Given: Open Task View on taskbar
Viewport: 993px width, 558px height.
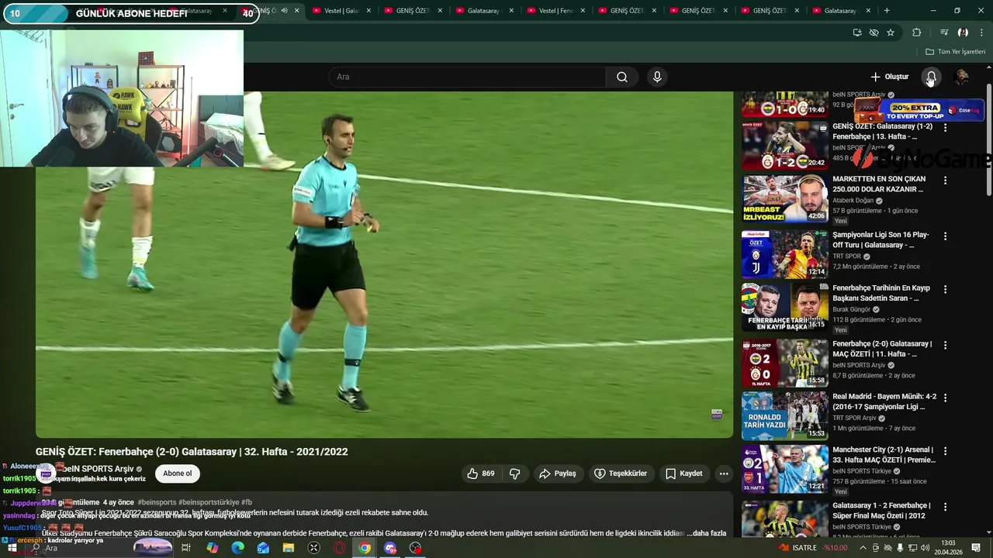Looking at the screenshot, I should pyautogui.click(x=186, y=548).
